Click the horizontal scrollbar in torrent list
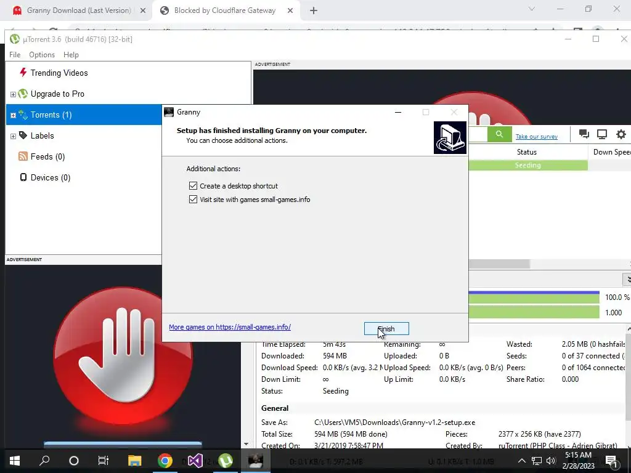 499,264
